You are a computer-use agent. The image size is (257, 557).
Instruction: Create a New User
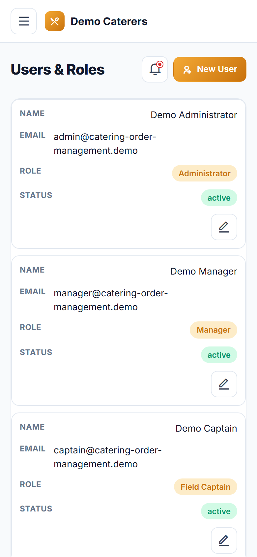[x=210, y=69]
